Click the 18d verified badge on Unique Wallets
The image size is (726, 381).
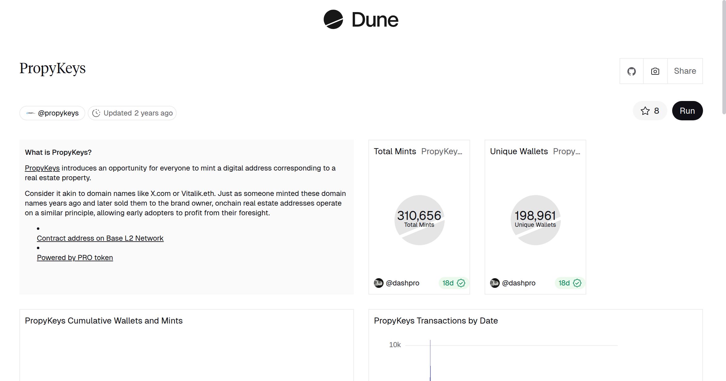coord(570,283)
